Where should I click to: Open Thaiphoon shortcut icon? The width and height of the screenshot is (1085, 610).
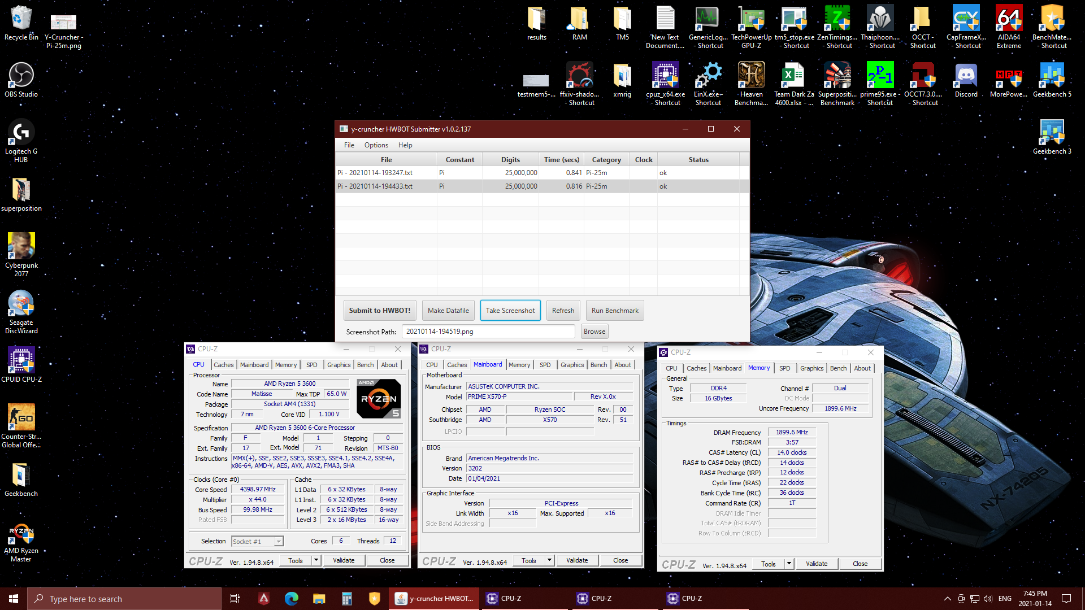click(880, 27)
